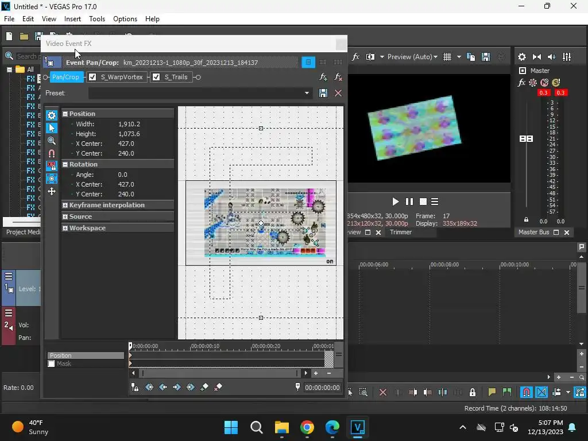Image resolution: width=588 pixels, height=441 pixels.
Task: Toggle Lock Aspect Ratio icon
Action: (51, 166)
